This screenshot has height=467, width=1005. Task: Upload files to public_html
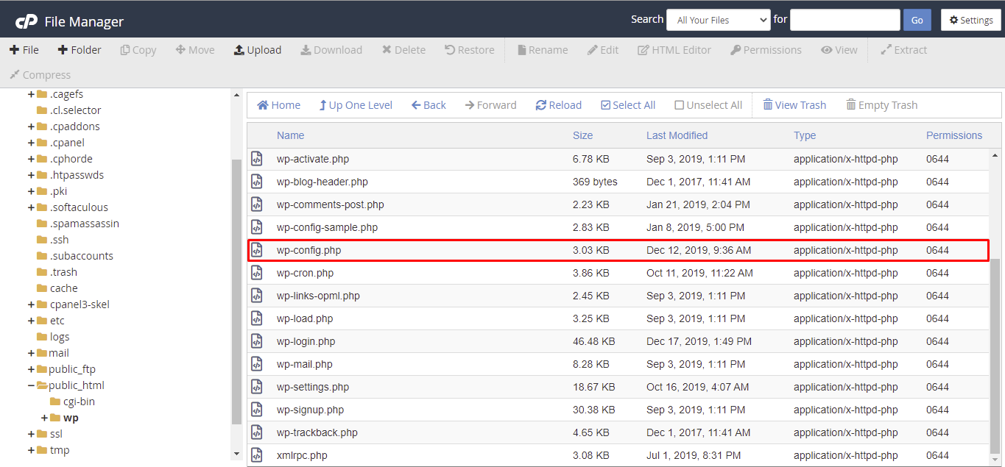click(x=258, y=49)
